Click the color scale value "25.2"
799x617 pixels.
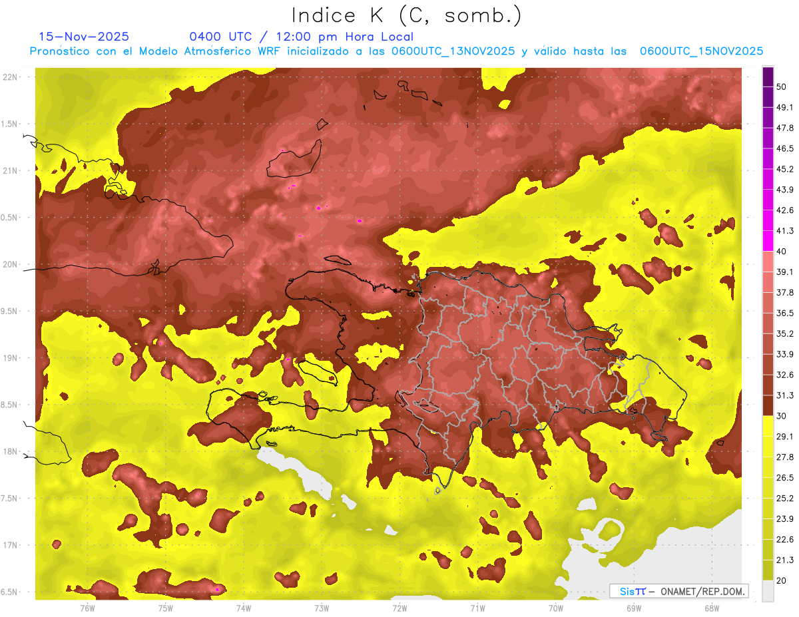(x=785, y=499)
